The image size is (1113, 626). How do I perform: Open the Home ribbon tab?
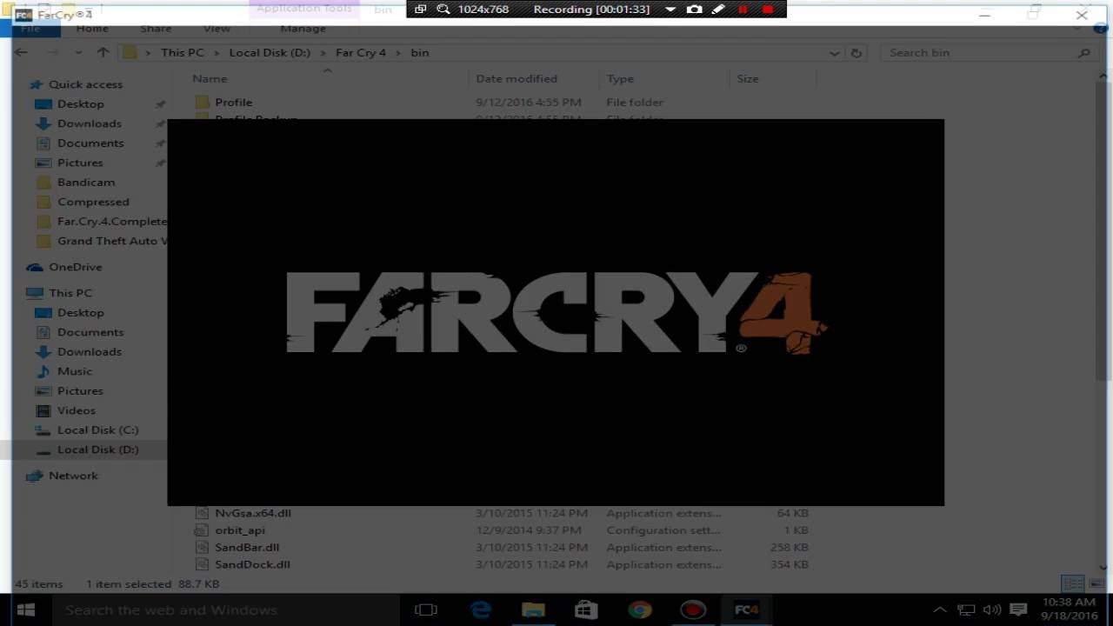(x=92, y=28)
